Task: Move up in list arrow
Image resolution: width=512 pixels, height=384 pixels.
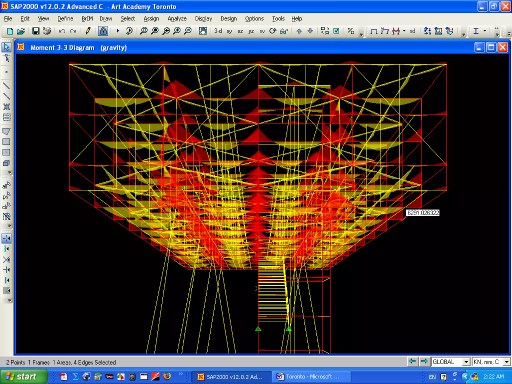Action: coord(299,31)
